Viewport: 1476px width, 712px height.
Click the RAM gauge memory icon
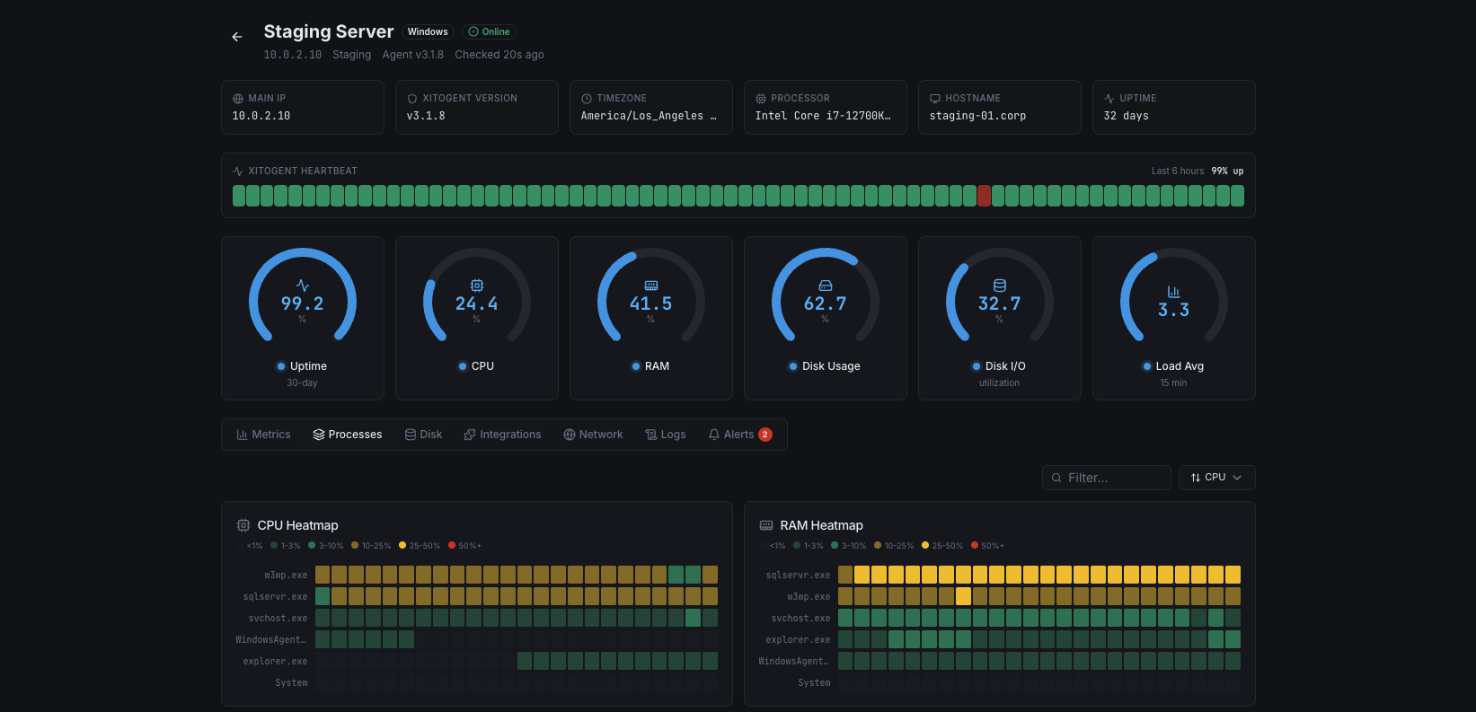(651, 286)
